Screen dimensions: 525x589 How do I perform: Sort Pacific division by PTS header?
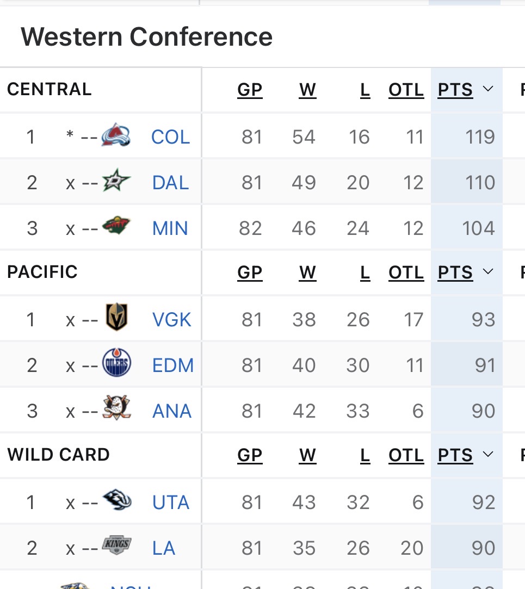(x=455, y=272)
